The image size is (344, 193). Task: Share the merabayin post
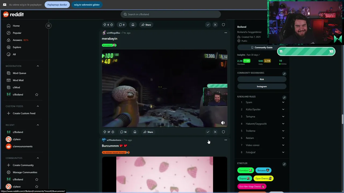pos(148,132)
